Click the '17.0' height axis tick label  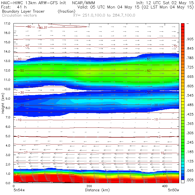pyautogui.click(x=7, y=23)
